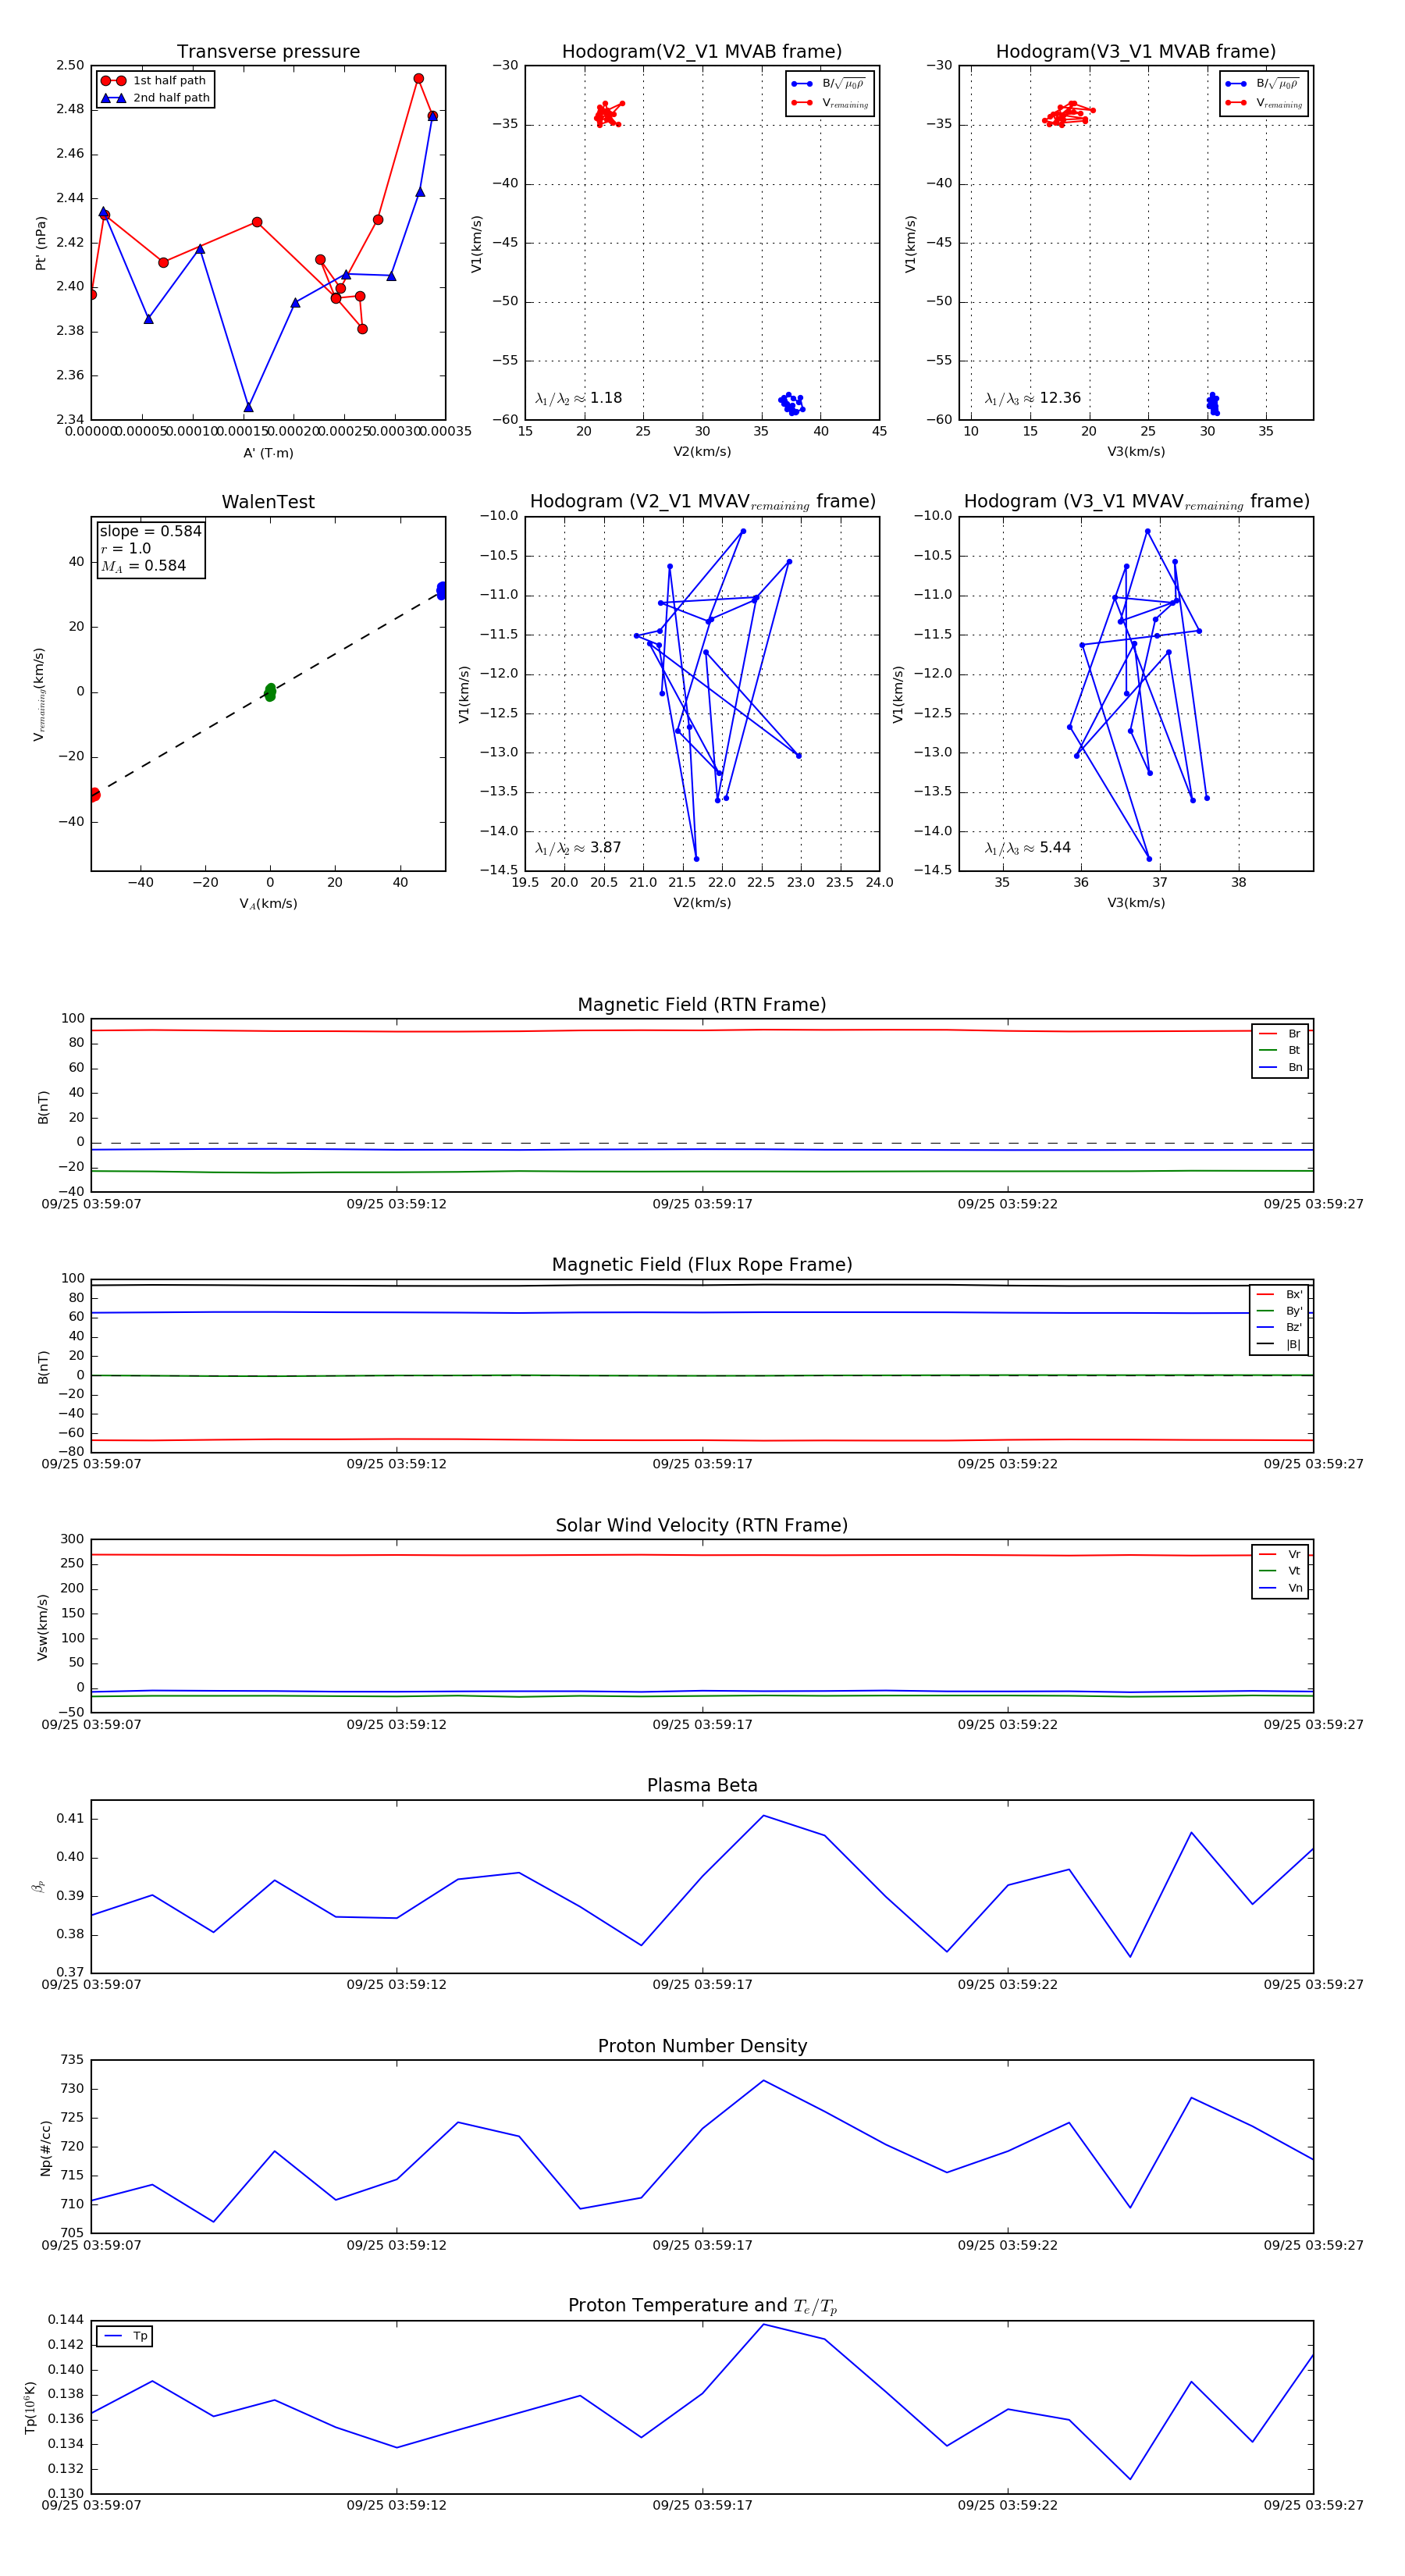Click the "Hodogram(V2_V1 MVAB frame)" title
The width and height of the screenshot is (1405, 2576).
702,52
